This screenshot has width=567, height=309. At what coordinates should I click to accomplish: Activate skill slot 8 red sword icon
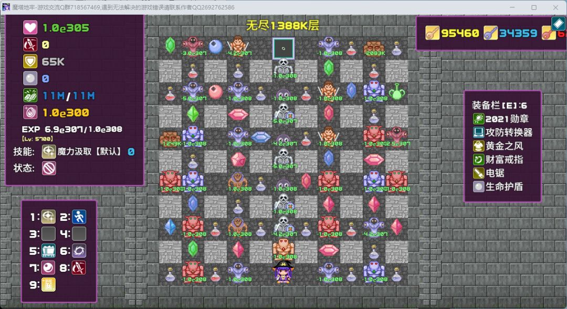(79, 268)
